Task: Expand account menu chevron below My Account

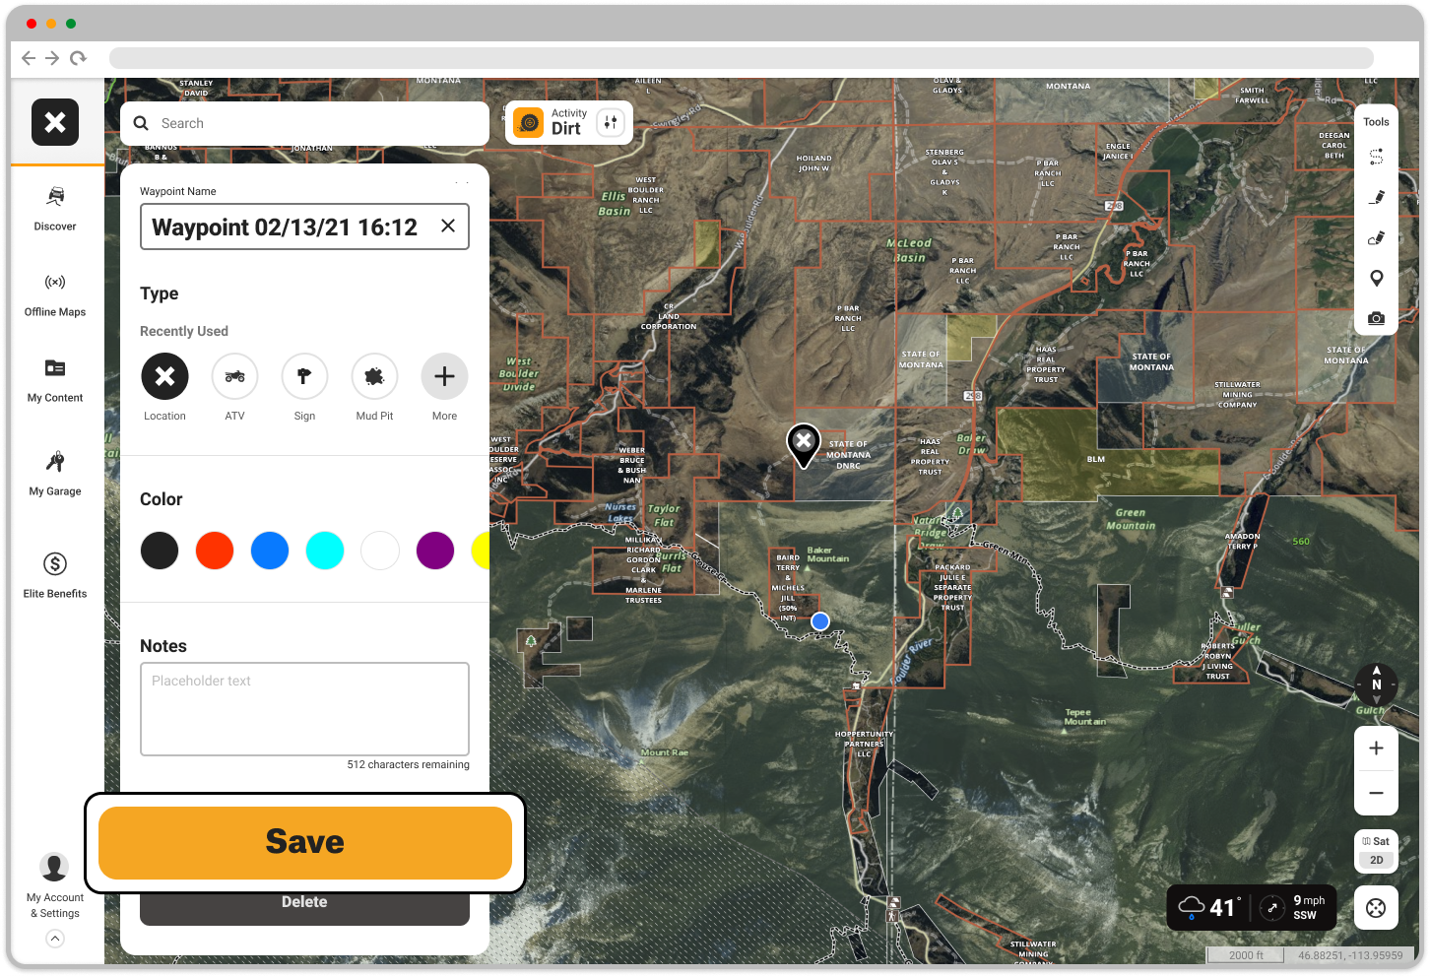Action: (55, 939)
